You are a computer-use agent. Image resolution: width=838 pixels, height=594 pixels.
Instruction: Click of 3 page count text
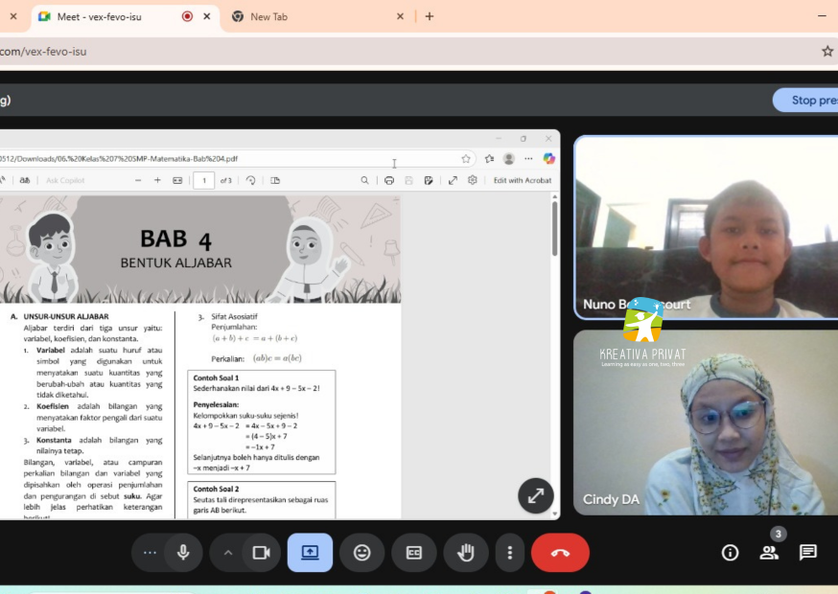(226, 180)
